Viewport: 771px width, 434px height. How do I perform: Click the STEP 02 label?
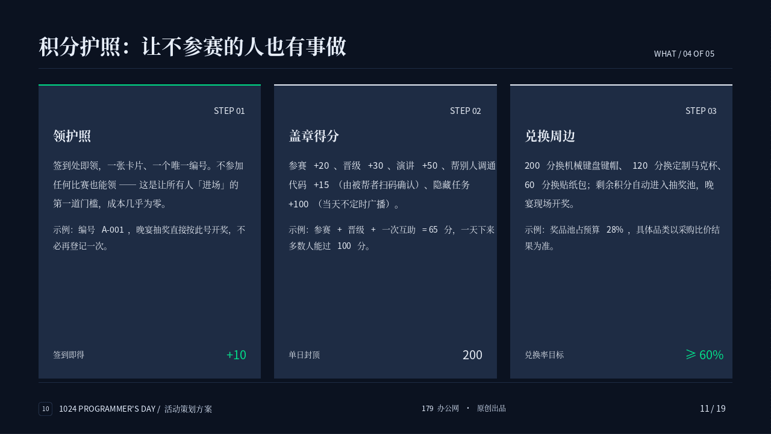466,111
